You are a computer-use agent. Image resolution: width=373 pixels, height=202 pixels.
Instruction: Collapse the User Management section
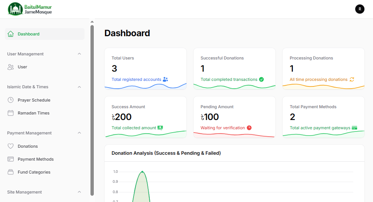pyautogui.click(x=79, y=54)
